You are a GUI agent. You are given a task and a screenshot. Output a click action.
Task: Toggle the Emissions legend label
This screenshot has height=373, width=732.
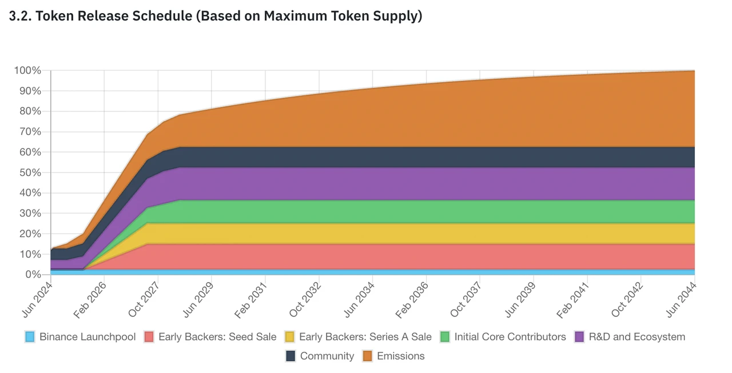tap(401, 356)
